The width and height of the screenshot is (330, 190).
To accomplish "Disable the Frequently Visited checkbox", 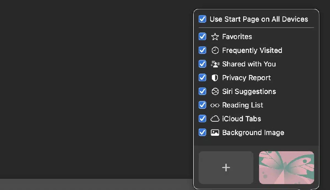I will [203, 50].
